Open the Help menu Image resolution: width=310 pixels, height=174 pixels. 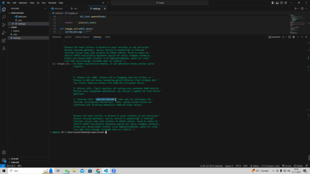point(61,3)
